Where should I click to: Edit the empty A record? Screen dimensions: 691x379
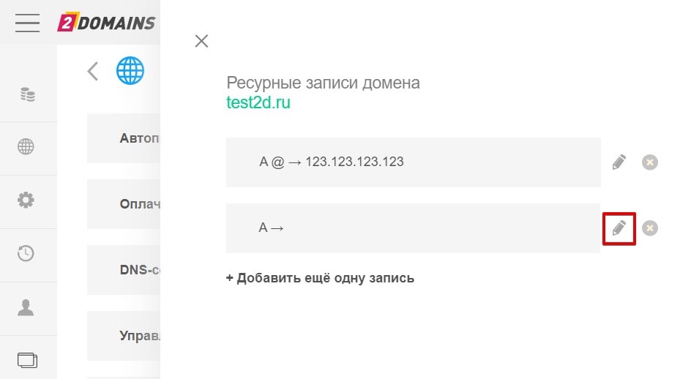[x=619, y=228]
